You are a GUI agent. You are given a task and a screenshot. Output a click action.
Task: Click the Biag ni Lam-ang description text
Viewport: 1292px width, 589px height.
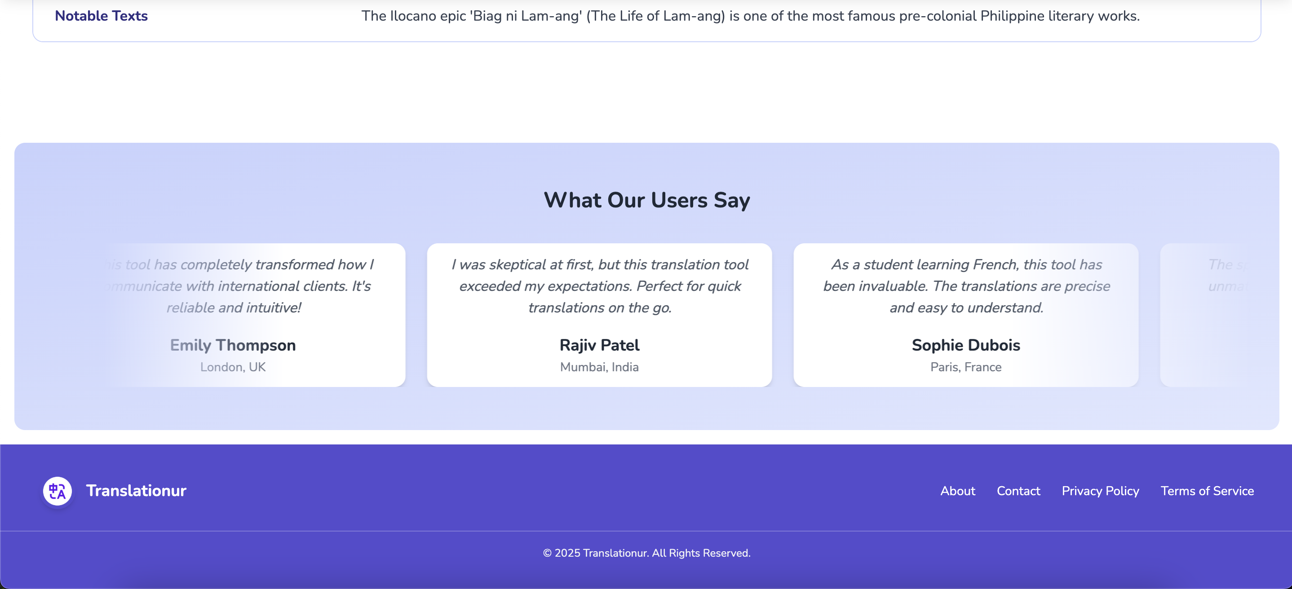[750, 16]
